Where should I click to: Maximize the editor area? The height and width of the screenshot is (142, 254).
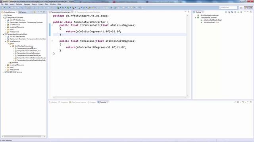[x=189, y=12]
